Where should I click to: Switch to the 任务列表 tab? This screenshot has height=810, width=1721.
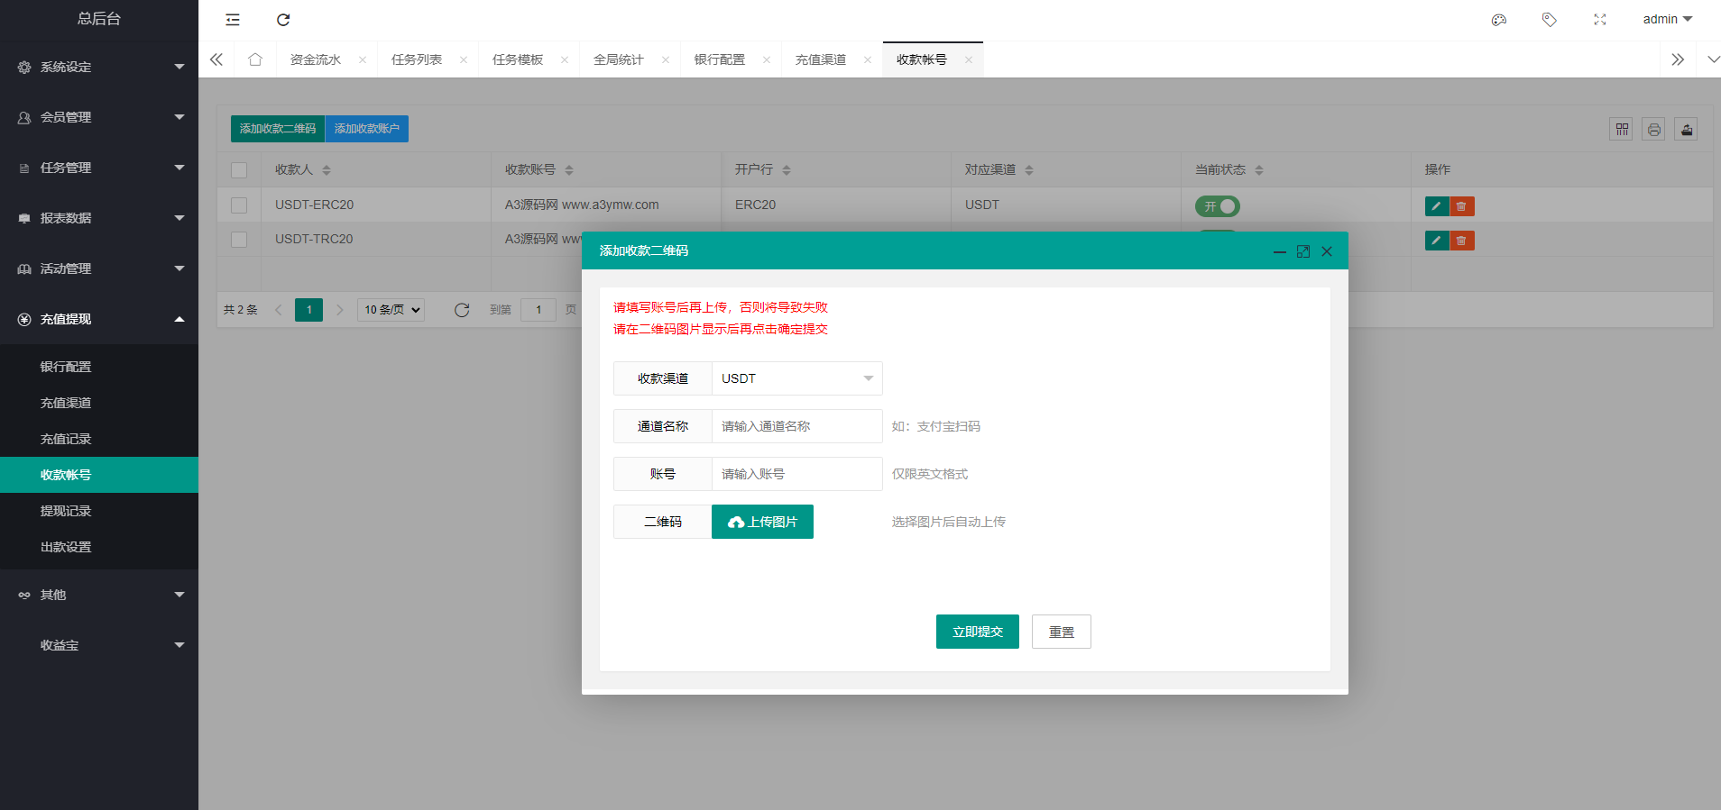tap(417, 59)
